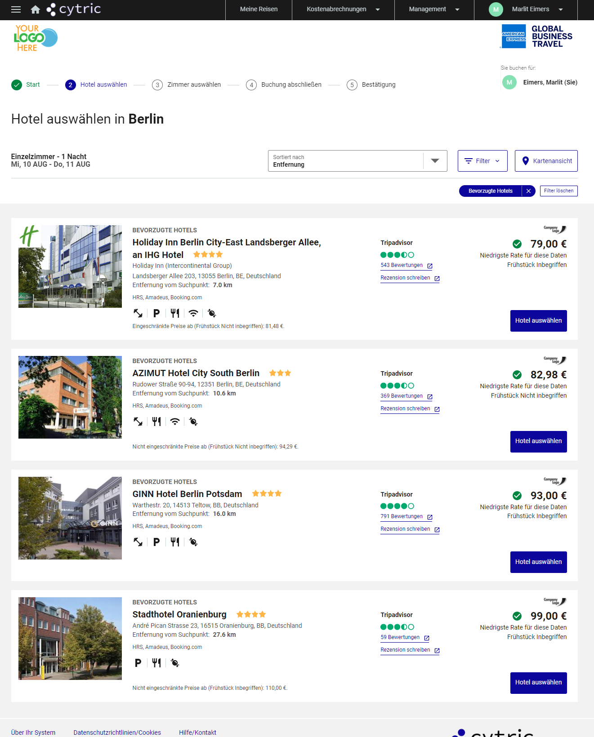
Task: Select Zimmer auswählen step
Action: pyautogui.click(x=187, y=84)
